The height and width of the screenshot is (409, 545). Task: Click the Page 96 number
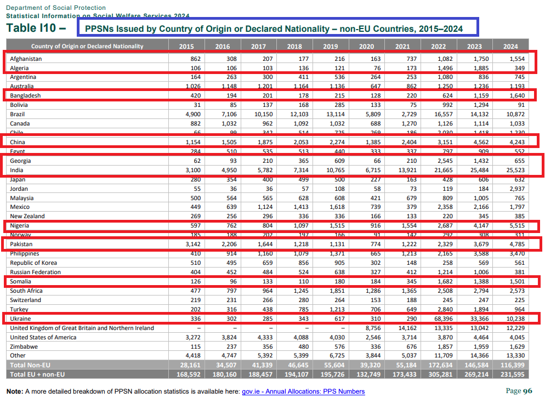tap(519, 390)
